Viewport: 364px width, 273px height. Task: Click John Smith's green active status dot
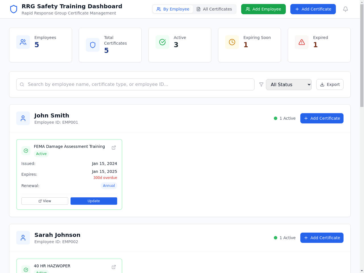(x=276, y=118)
